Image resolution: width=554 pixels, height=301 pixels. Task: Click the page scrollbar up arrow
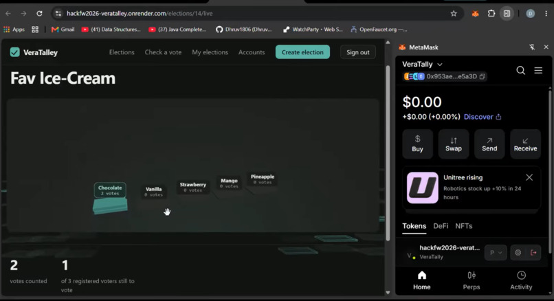click(x=388, y=43)
